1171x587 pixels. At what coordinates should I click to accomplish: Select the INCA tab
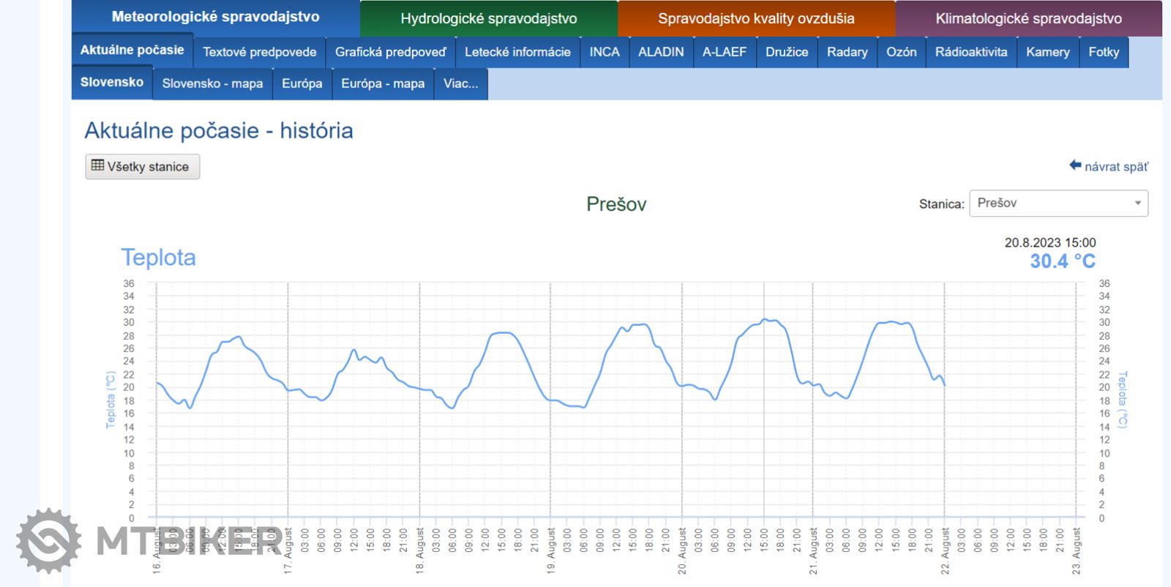(604, 52)
